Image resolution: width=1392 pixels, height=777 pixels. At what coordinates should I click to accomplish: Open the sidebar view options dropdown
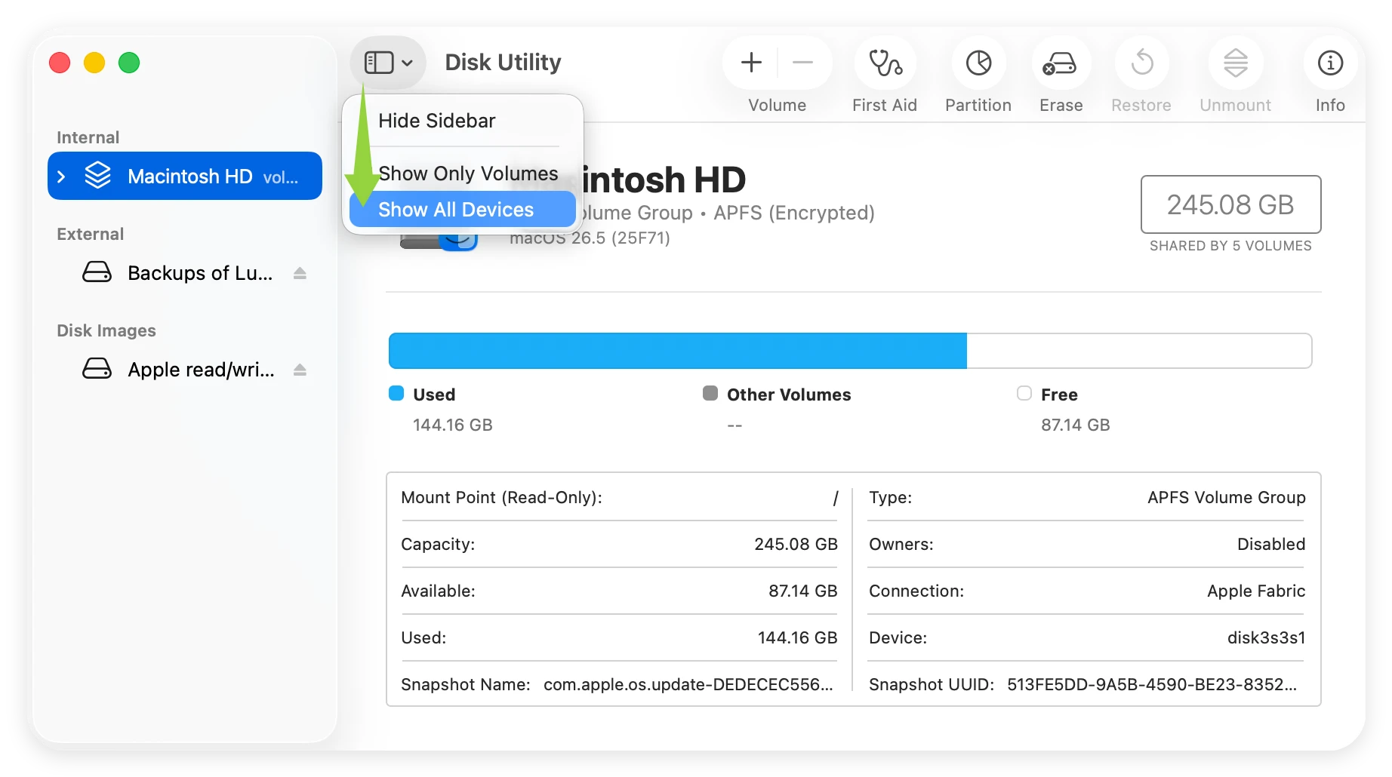click(388, 63)
